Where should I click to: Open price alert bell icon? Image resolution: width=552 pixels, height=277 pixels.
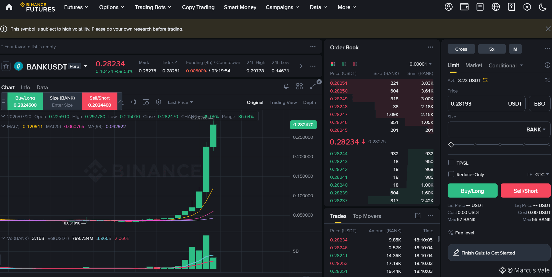pyautogui.click(x=286, y=86)
